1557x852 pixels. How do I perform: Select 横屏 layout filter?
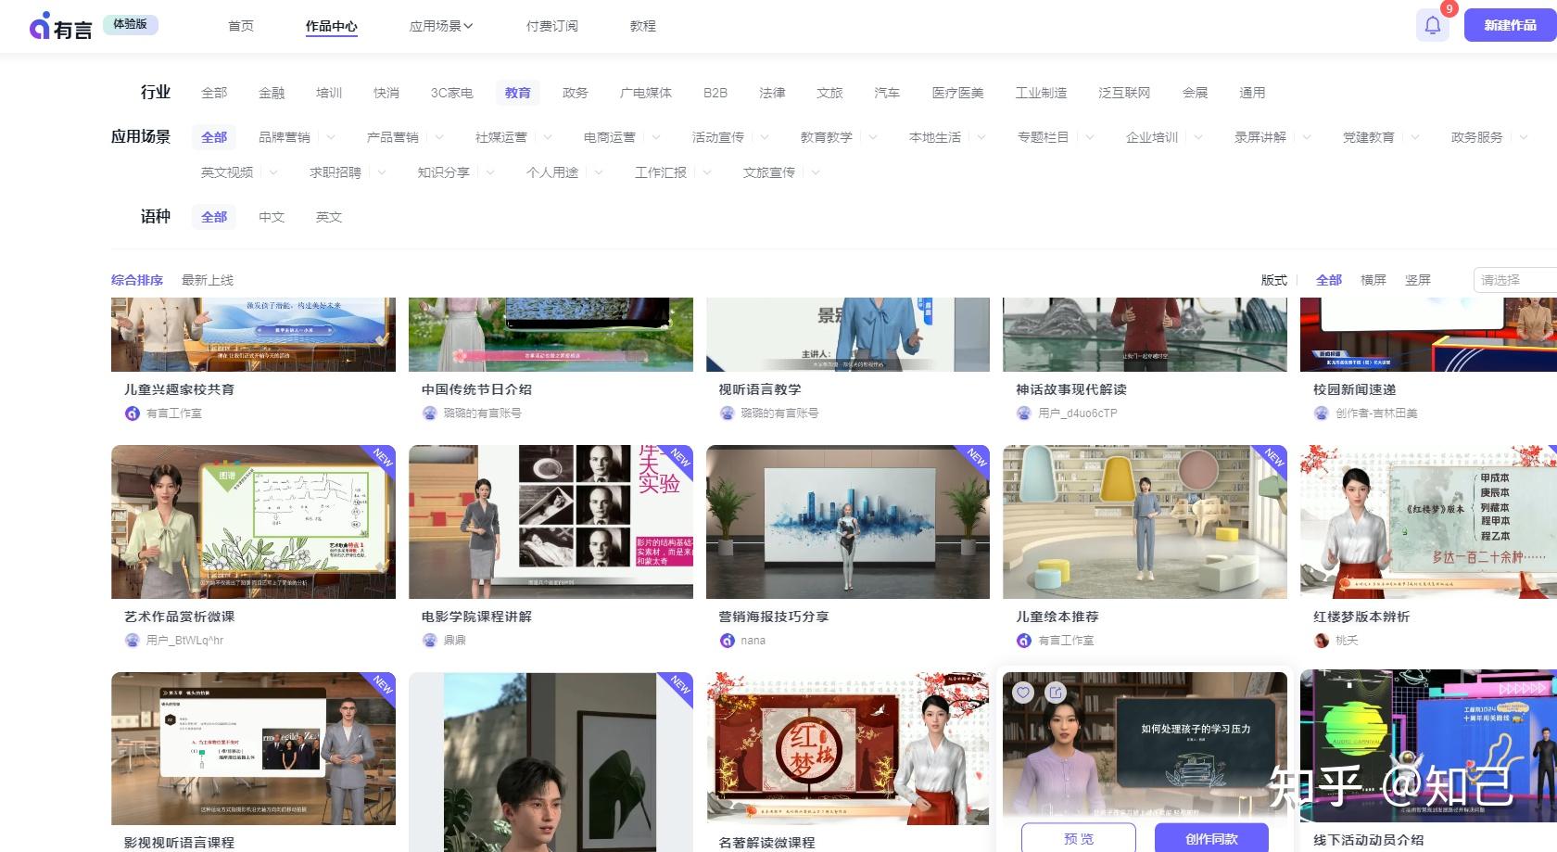(x=1373, y=279)
